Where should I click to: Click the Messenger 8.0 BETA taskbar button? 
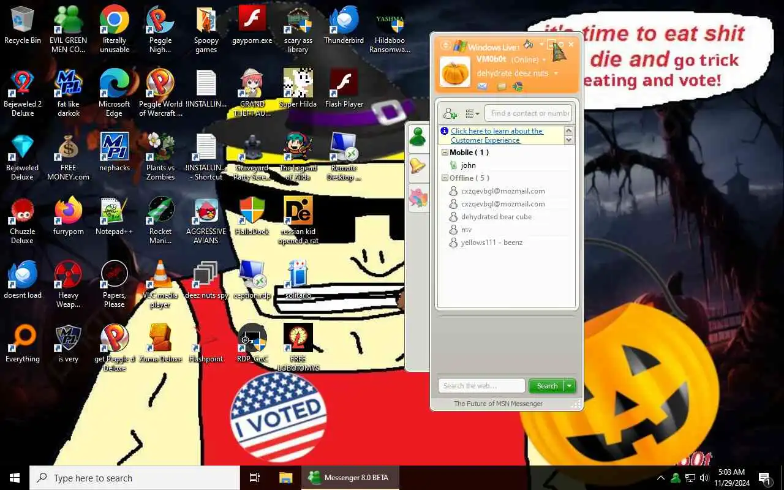[350, 478]
